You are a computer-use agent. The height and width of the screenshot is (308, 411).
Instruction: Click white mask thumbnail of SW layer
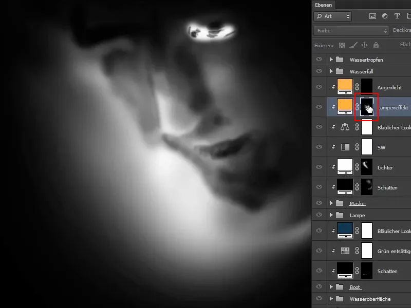tap(367, 147)
